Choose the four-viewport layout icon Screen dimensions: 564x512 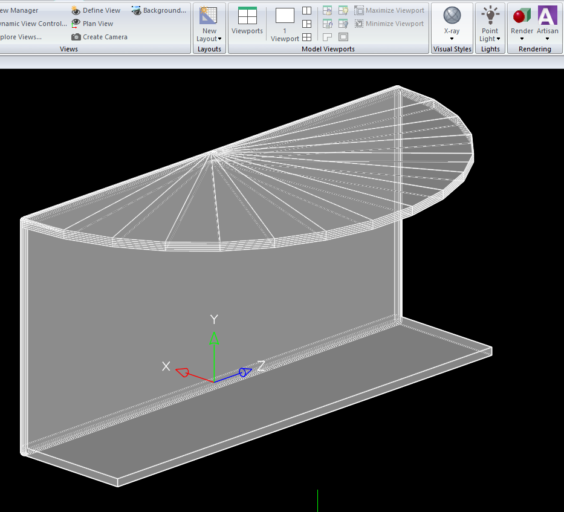point(307,37)
